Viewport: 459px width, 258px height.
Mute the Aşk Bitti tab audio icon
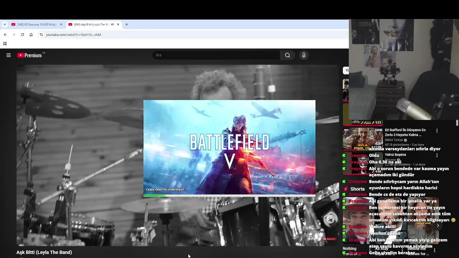click(112, 24)
